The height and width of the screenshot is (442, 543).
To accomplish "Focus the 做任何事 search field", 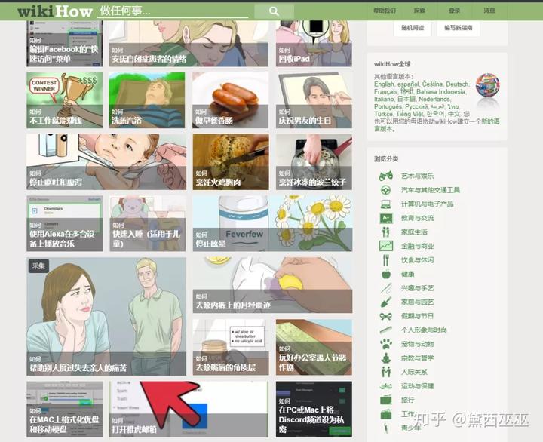I will [173, 11].
